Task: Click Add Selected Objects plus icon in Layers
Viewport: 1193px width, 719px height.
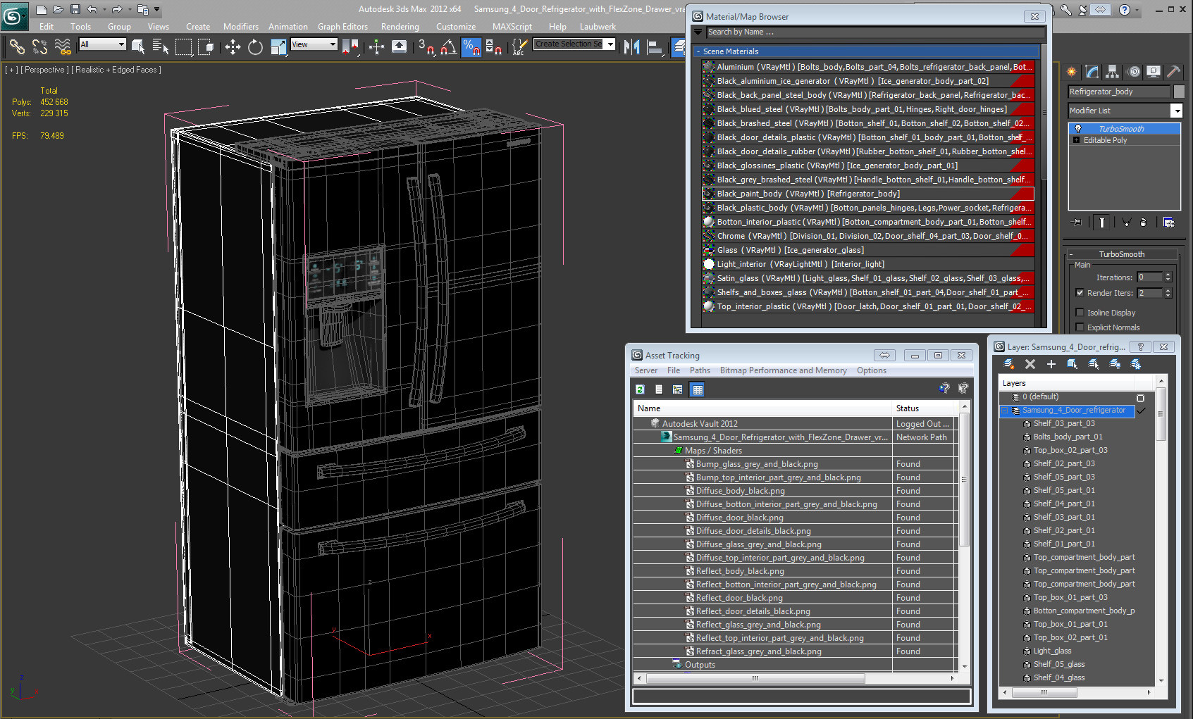Action: [1051, 364]
